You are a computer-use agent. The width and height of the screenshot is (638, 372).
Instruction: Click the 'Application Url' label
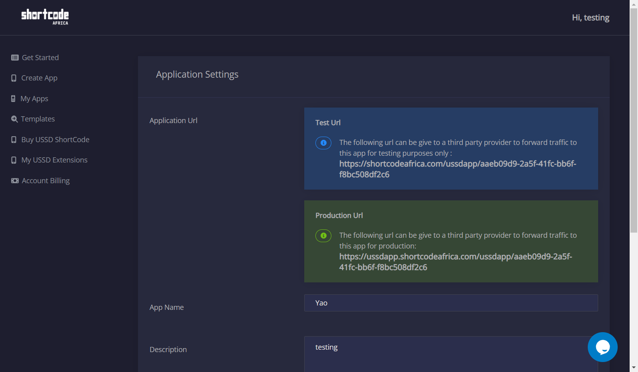[x=173, y=121]
